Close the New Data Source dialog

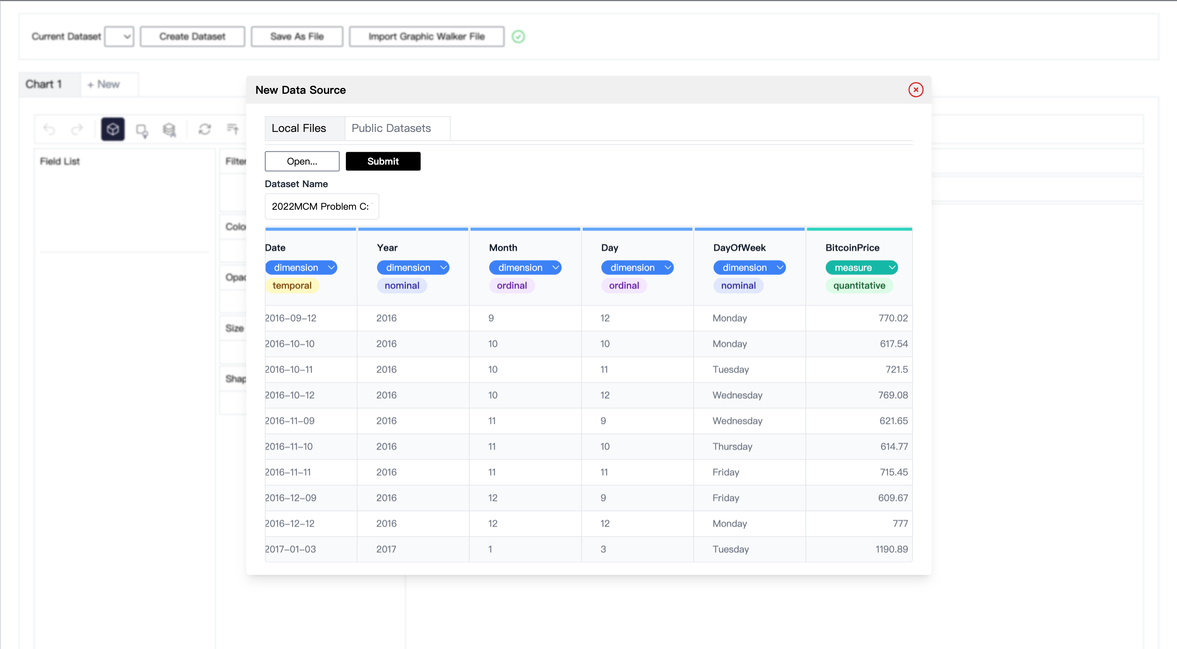tap(916, 90)
